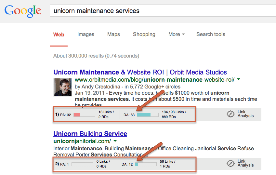This screenshot has width=276, height=175.
Task: Switch to the Images tab
Action: tap(86, 34)
